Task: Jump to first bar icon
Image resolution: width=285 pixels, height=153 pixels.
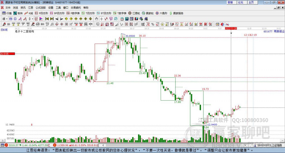Action: tap(47, 19)
